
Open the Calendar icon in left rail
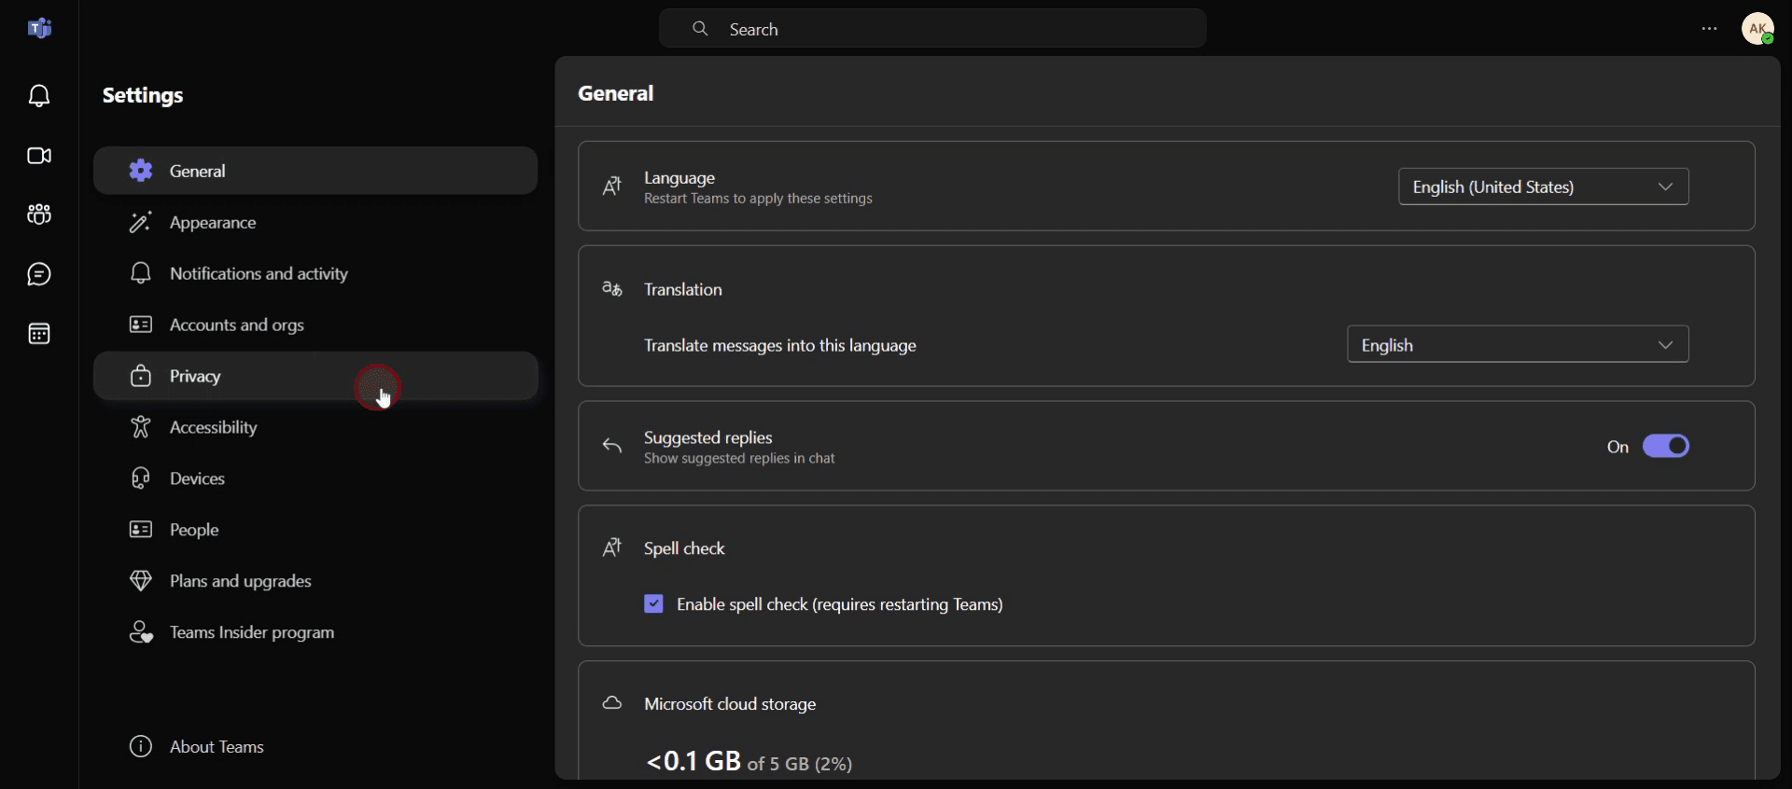click(39, 334)
